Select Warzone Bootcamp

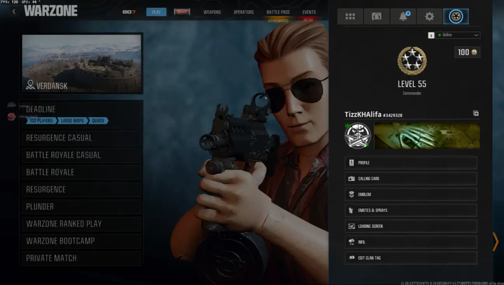tap(82, 241)
